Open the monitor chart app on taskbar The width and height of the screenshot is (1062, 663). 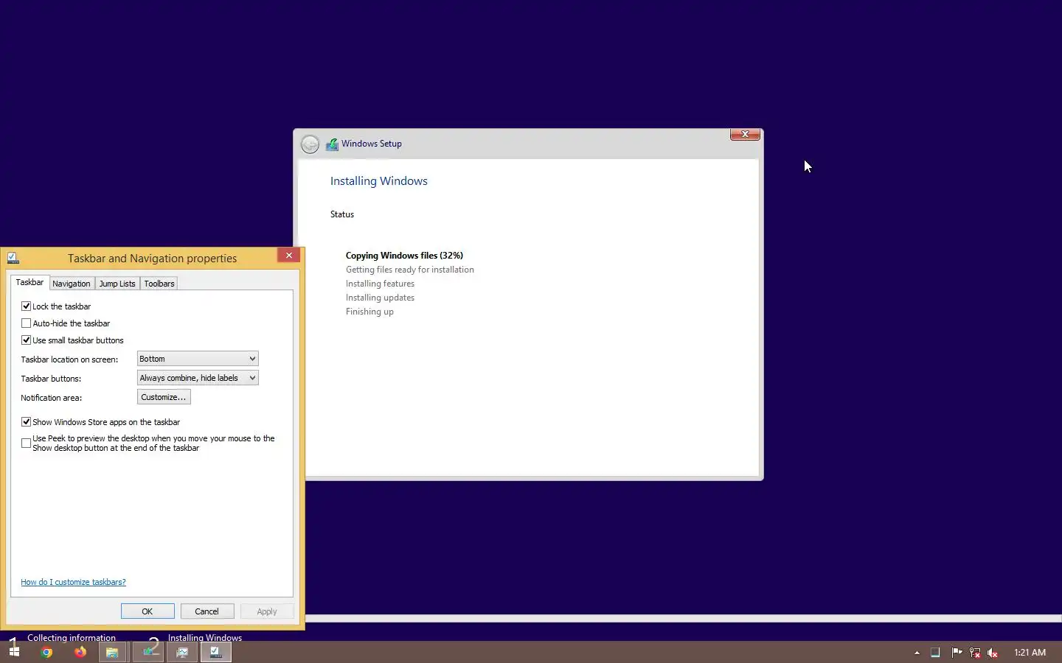(182, 652)
